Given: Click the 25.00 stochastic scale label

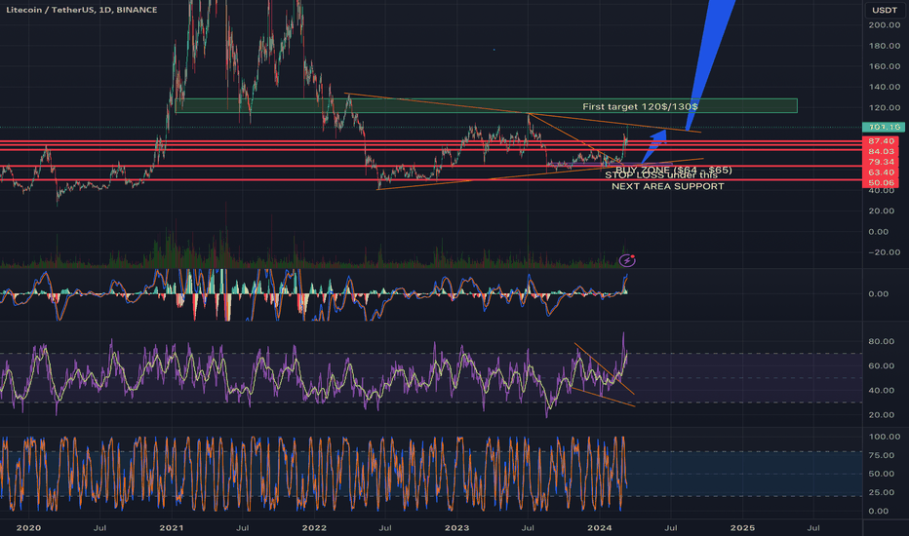Looking at the screenshot, I should pyautogui.click(x=881, y=492).
